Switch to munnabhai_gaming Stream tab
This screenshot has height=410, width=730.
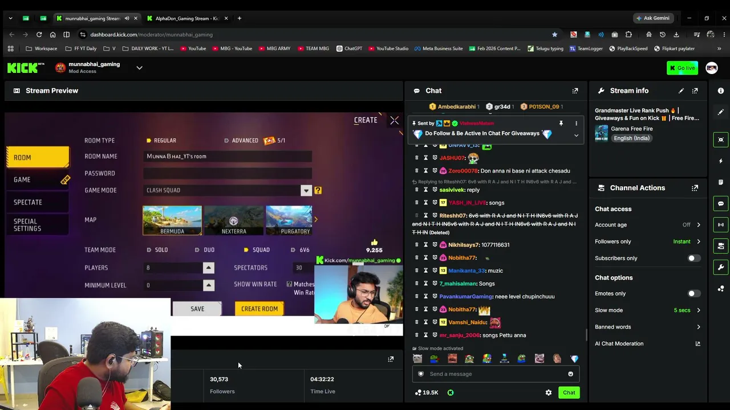click(x=96, y=18)
